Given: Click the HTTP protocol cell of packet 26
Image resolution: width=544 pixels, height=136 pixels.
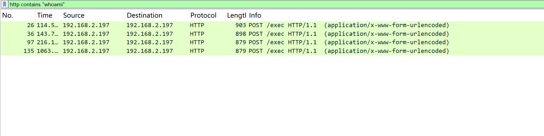Looking at the screenshot, I should [197, 25].
